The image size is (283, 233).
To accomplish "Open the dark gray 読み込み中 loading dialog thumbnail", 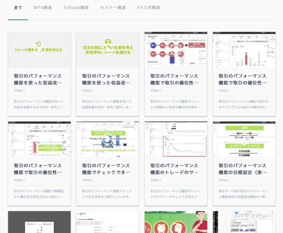I will 39,222.
